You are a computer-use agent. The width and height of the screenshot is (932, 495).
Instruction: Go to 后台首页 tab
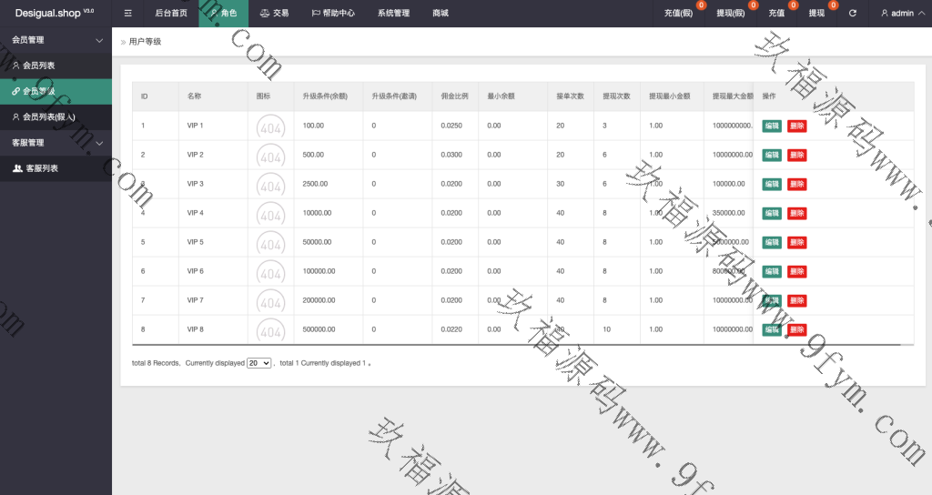(x=171, y=14)
